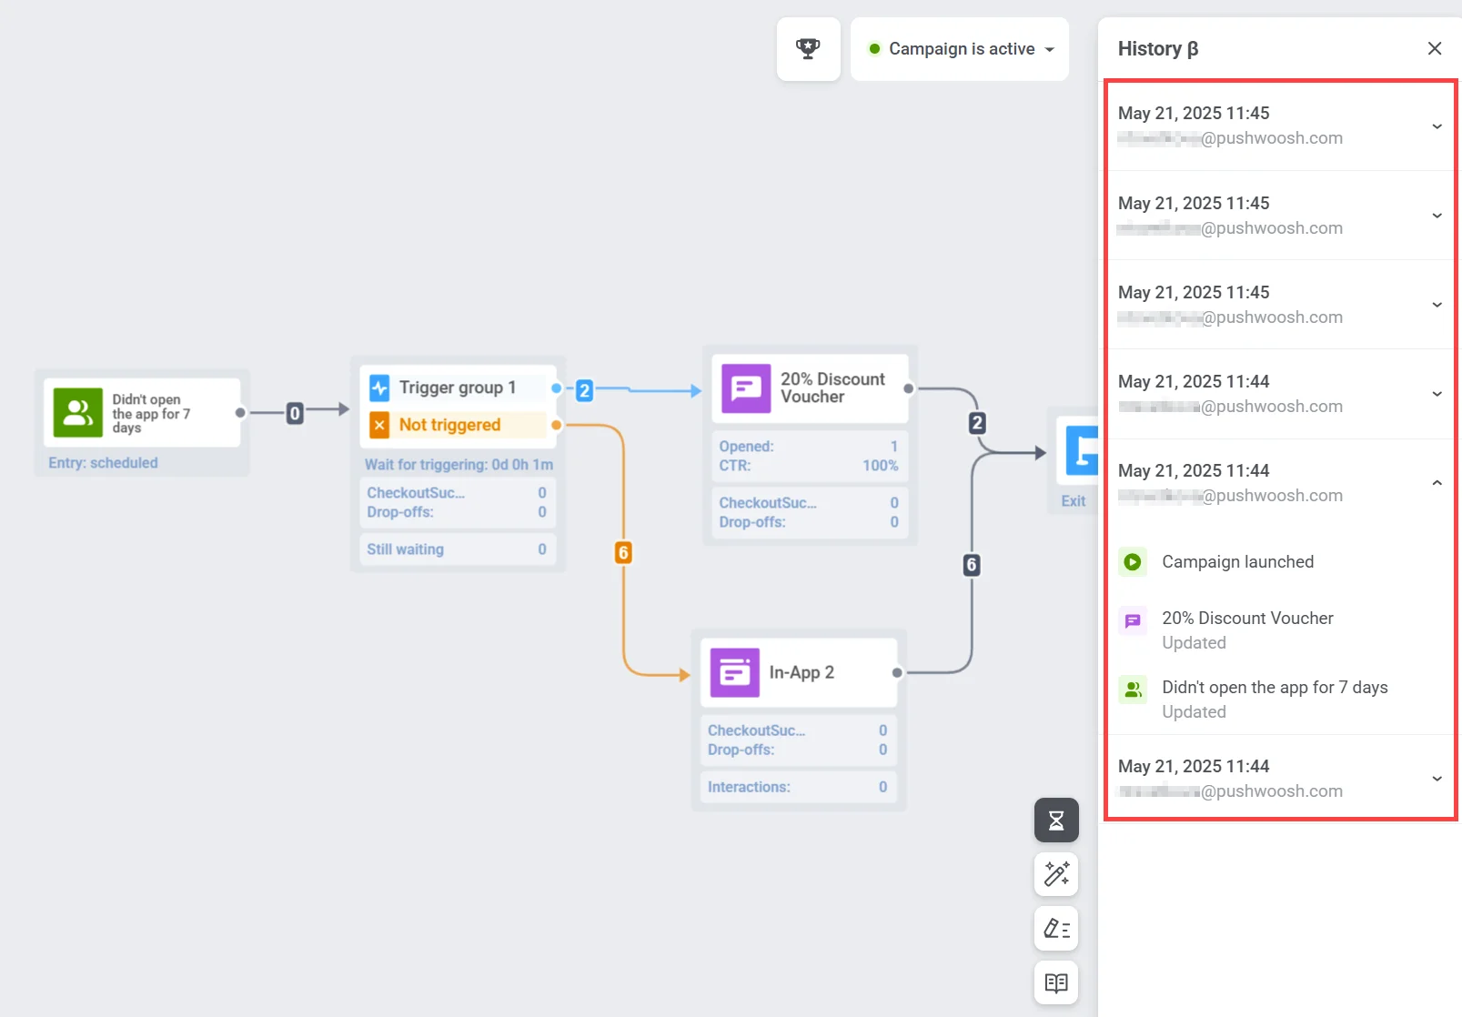Select 20% Discount Voucher Updated history item
The image size is (1462, 1017).
1246,629
